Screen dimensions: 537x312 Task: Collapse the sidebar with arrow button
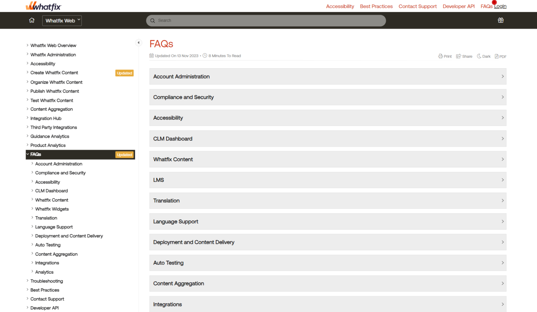click(138, 43)
